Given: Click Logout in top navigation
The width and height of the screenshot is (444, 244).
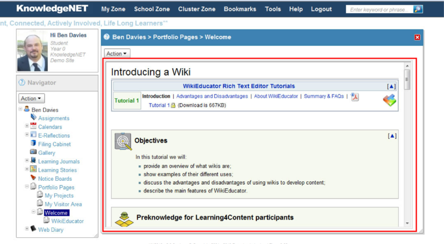Looking at the screenshot, I should [321, 9].
